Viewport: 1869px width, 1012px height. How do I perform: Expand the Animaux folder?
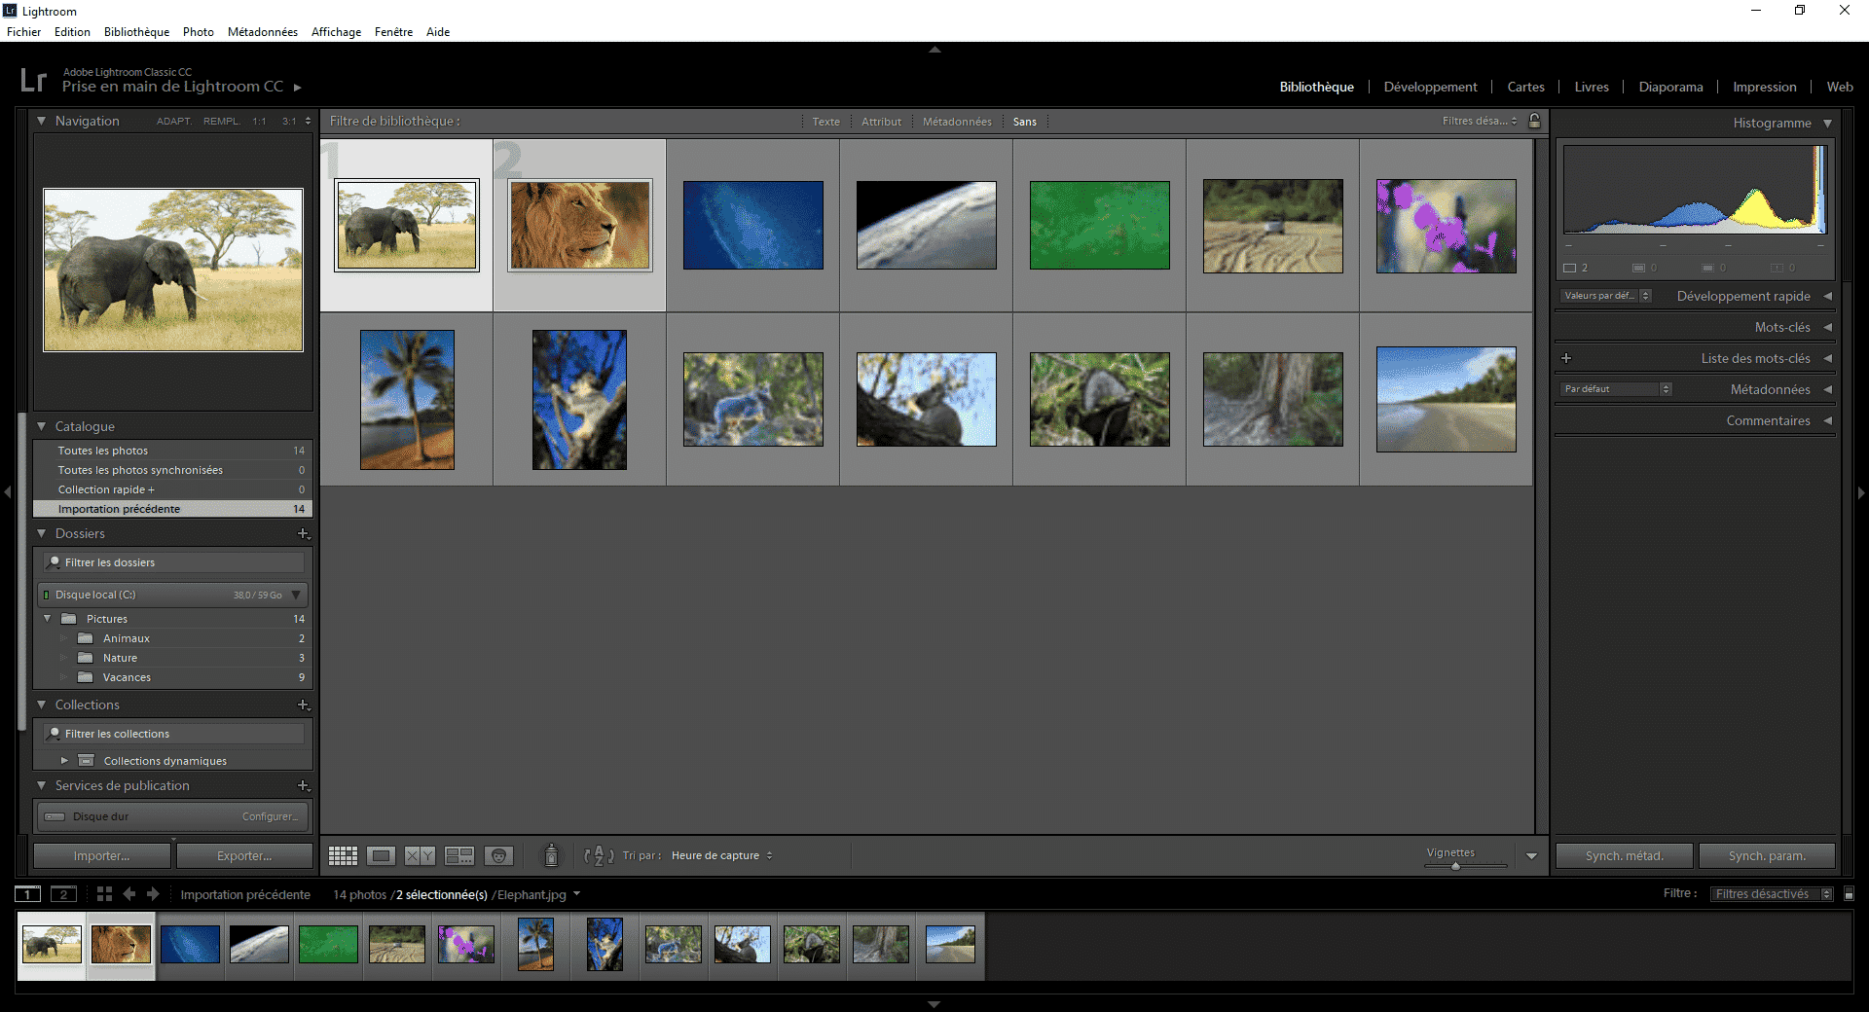(64, 639)
